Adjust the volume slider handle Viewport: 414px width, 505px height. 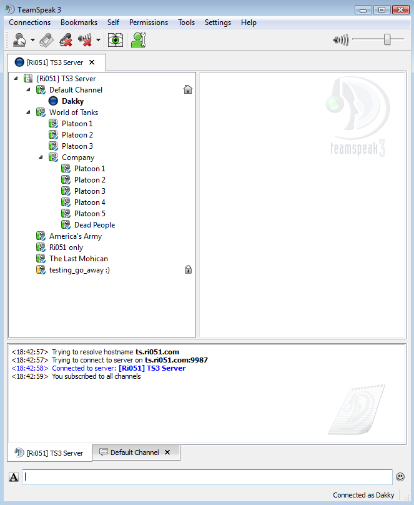pos(387,40)
